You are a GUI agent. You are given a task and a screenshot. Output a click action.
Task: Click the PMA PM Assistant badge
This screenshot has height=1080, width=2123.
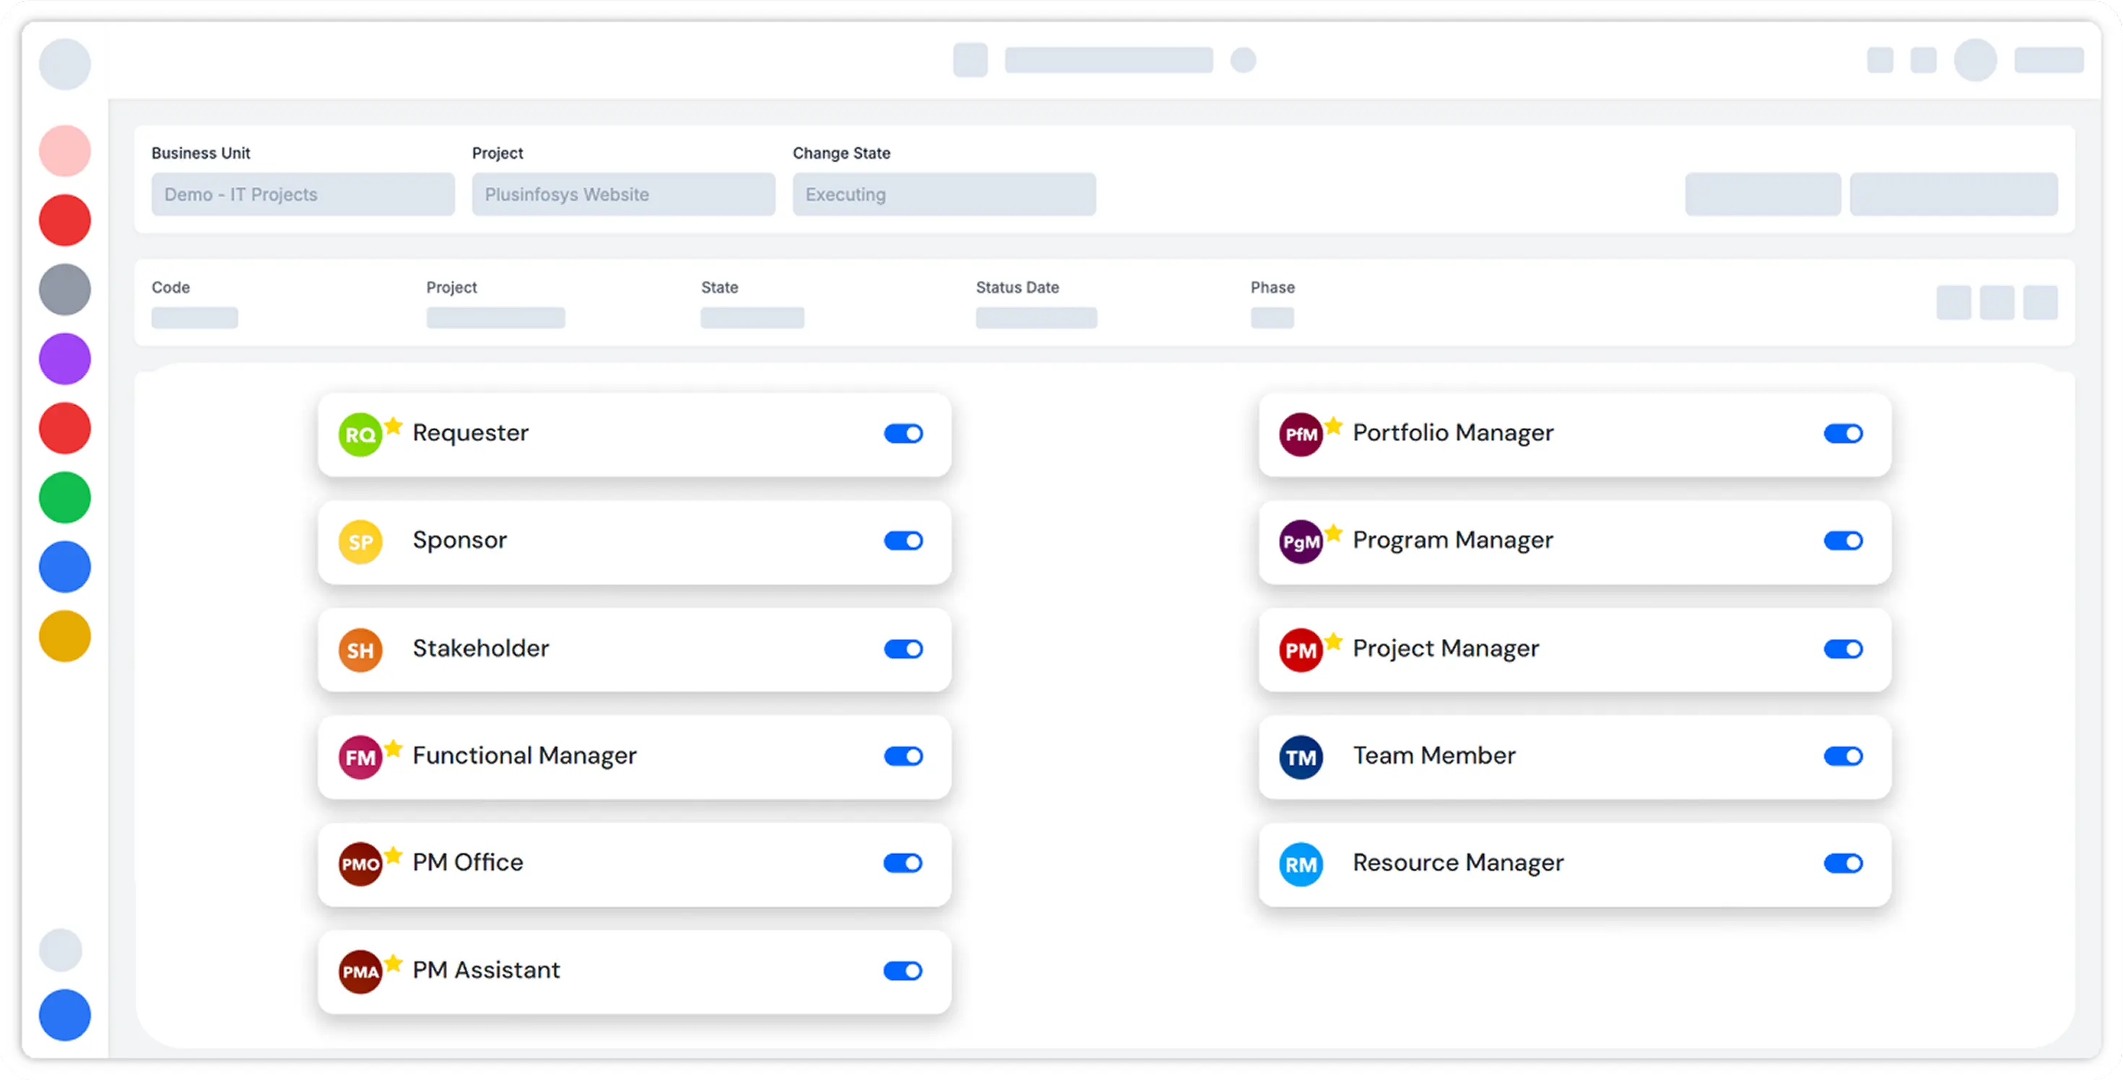[360, 971]
